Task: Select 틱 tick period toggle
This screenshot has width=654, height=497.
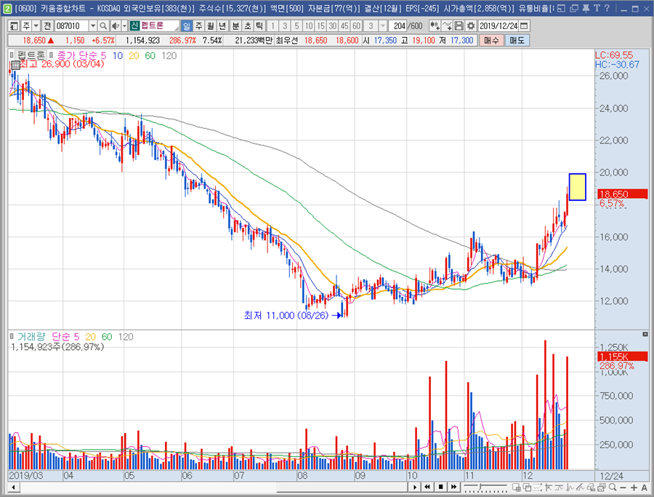Action: tap(259, 26)
